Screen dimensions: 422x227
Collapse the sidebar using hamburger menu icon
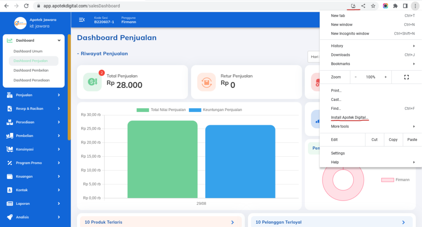[82, 20]
